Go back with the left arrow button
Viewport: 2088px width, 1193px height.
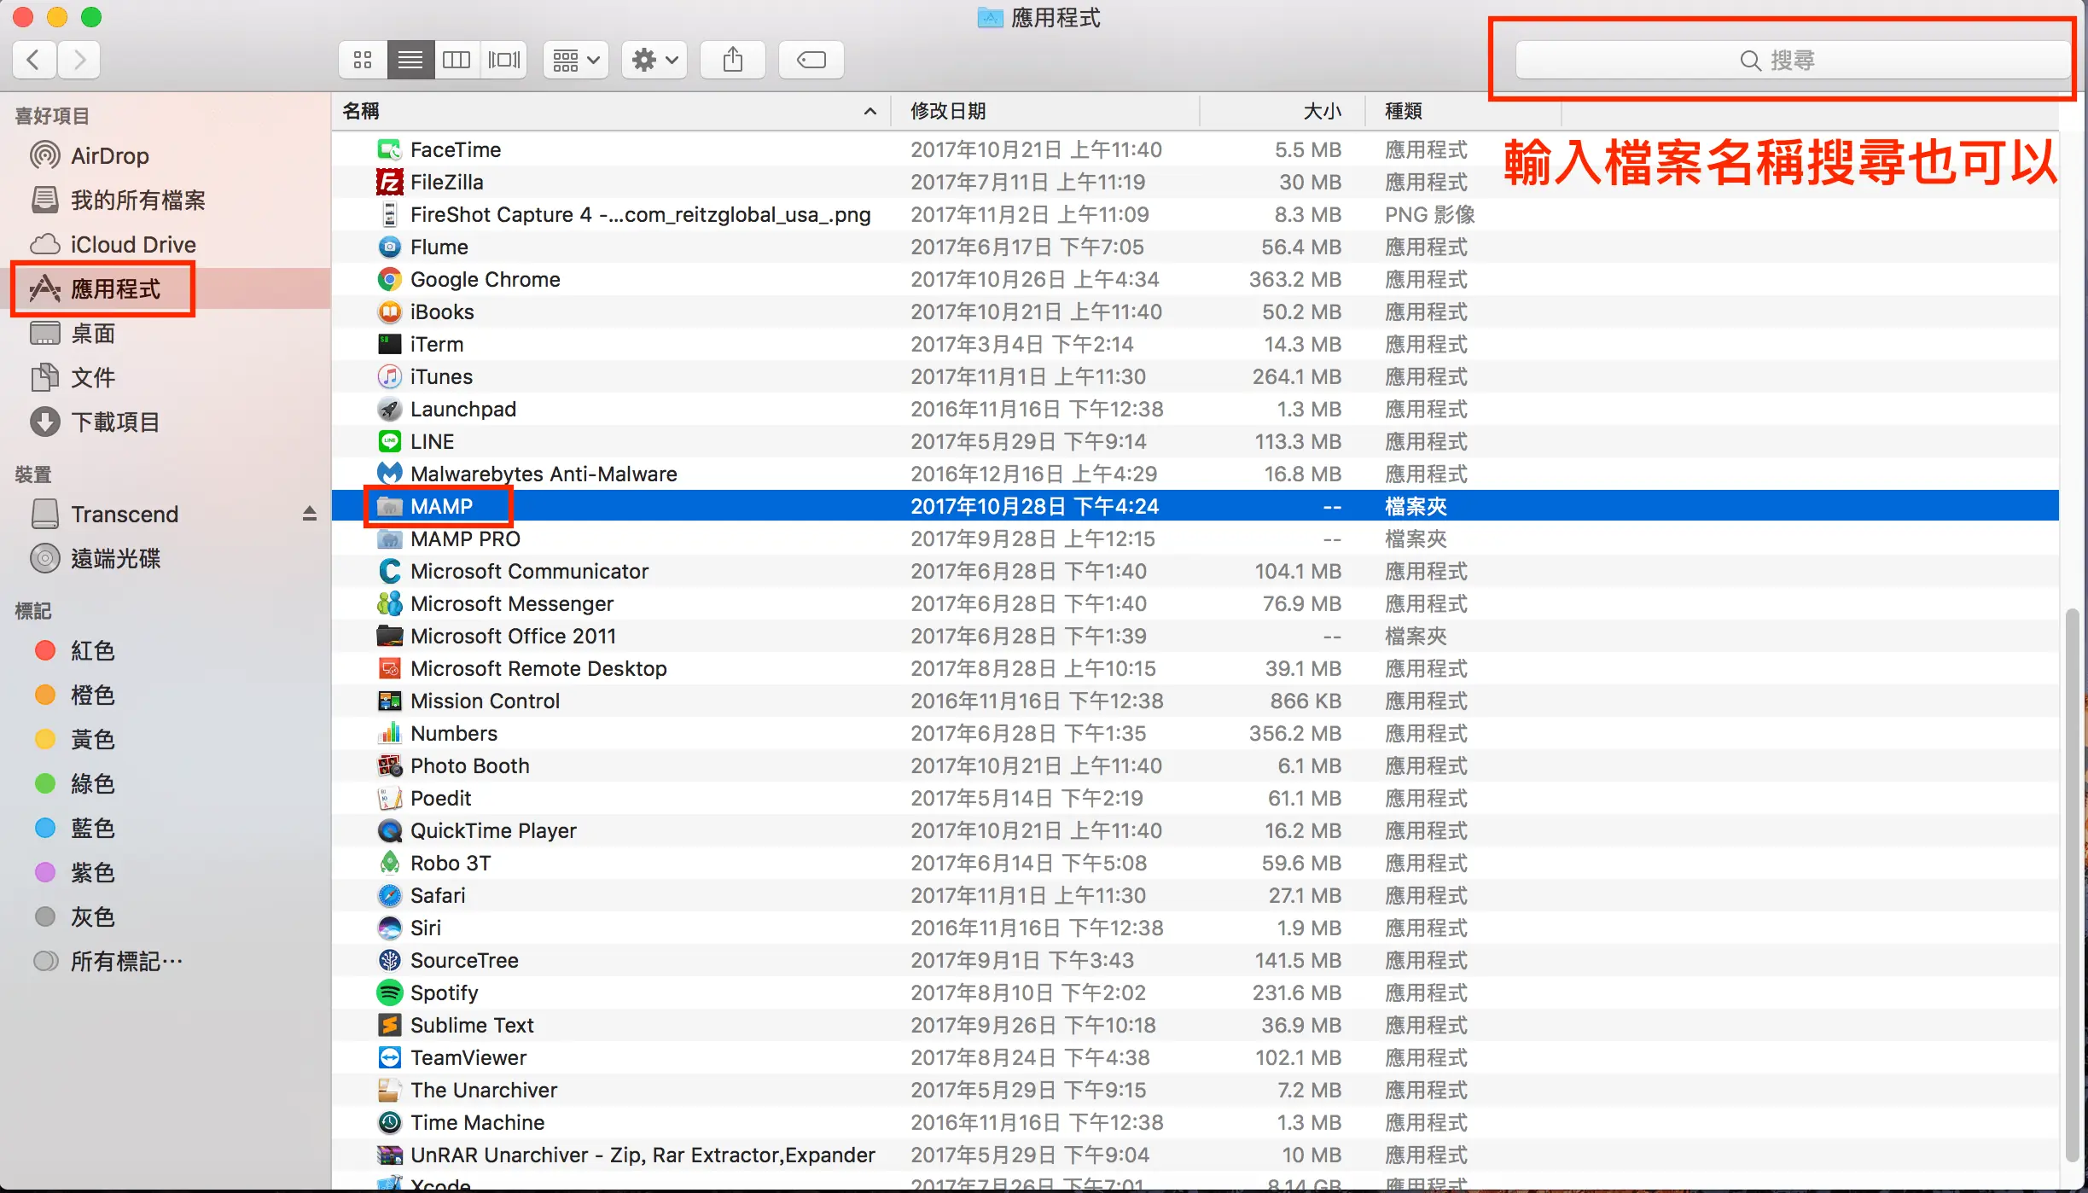35,60
